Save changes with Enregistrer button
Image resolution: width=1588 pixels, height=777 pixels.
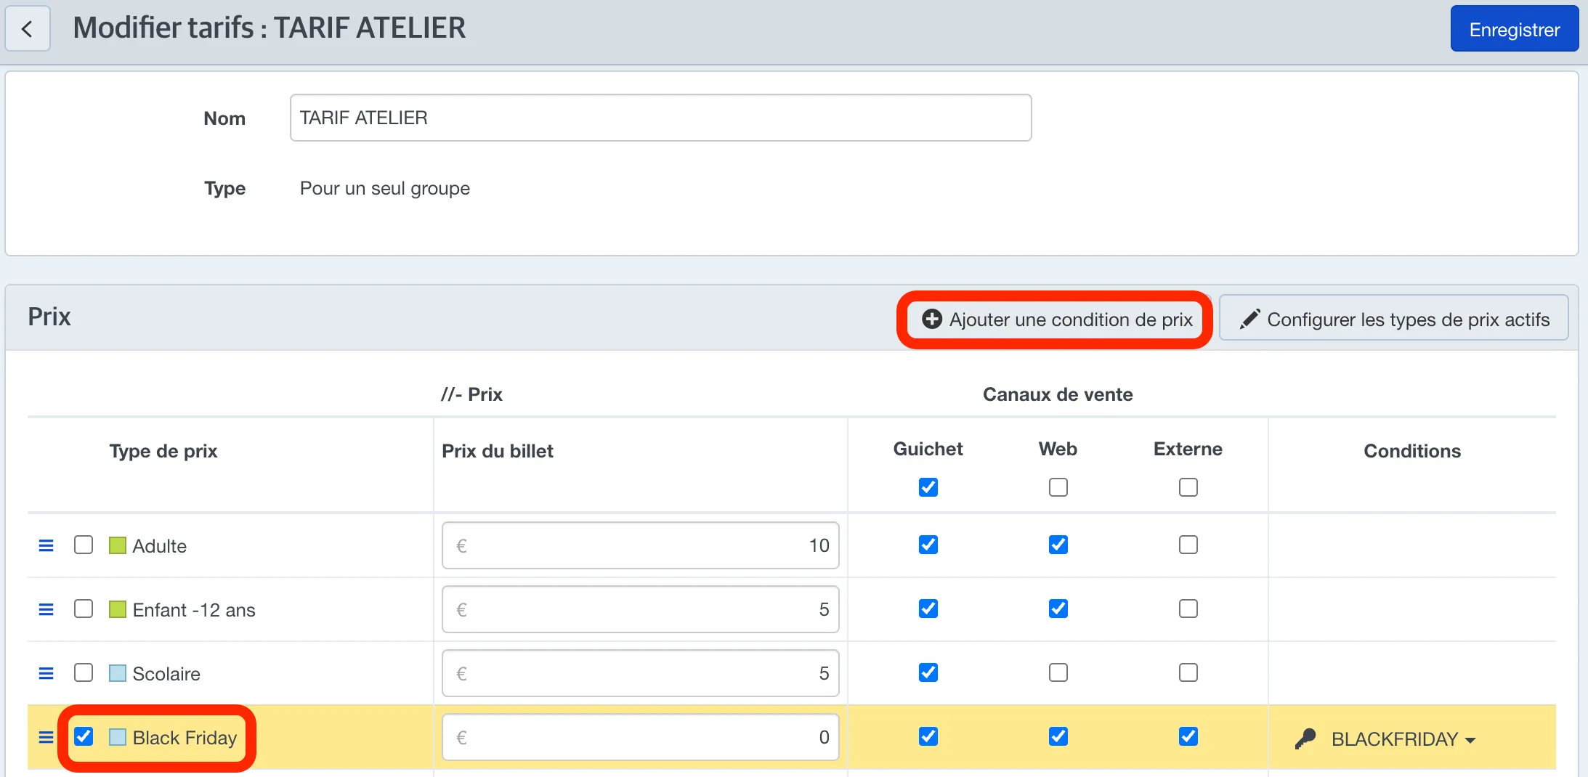click(1515, 29)
